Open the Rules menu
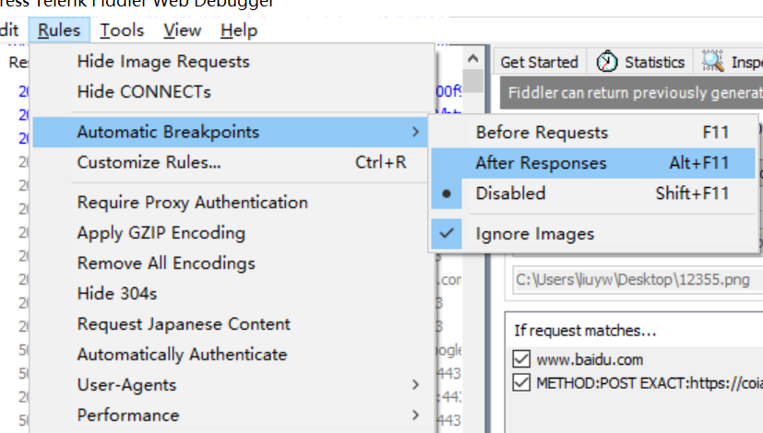The height and width of the screenshot is (433, 763). coord(59,30)
